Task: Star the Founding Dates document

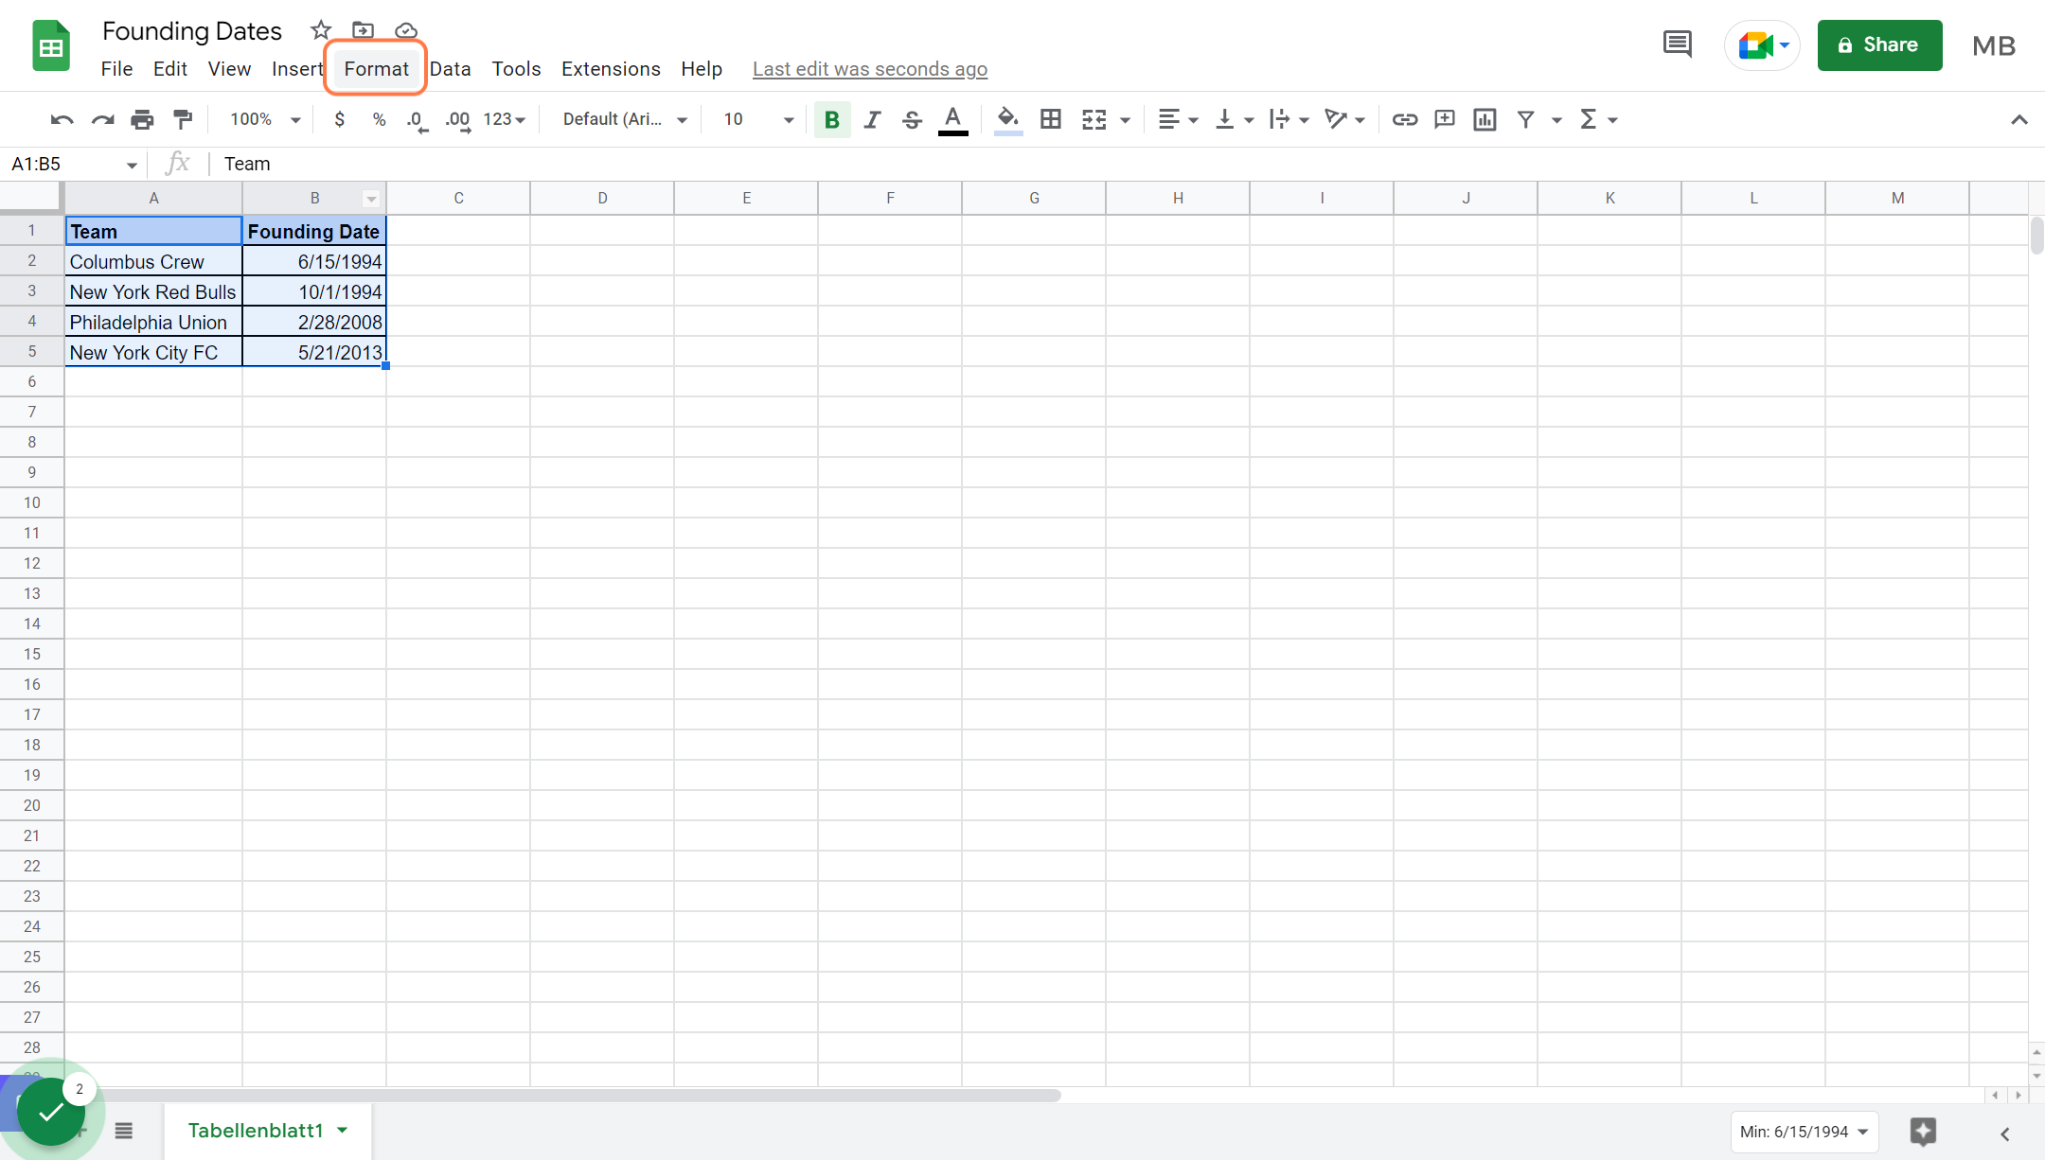Action: 321,30
